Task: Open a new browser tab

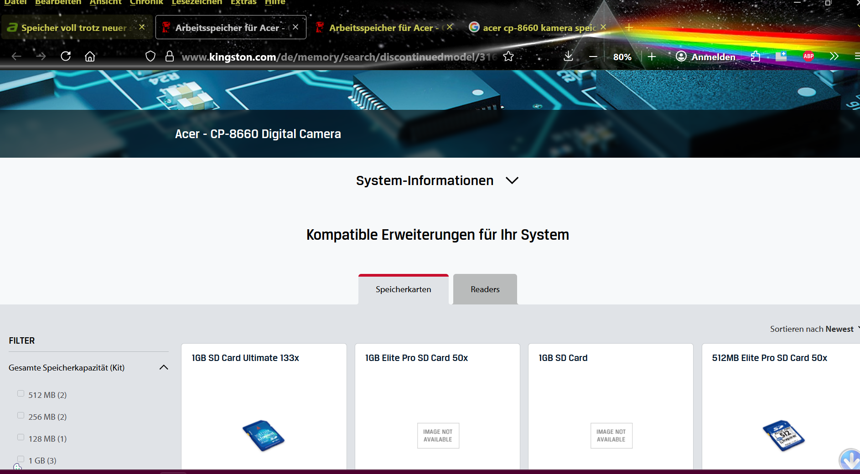Action: click(629, 28)
